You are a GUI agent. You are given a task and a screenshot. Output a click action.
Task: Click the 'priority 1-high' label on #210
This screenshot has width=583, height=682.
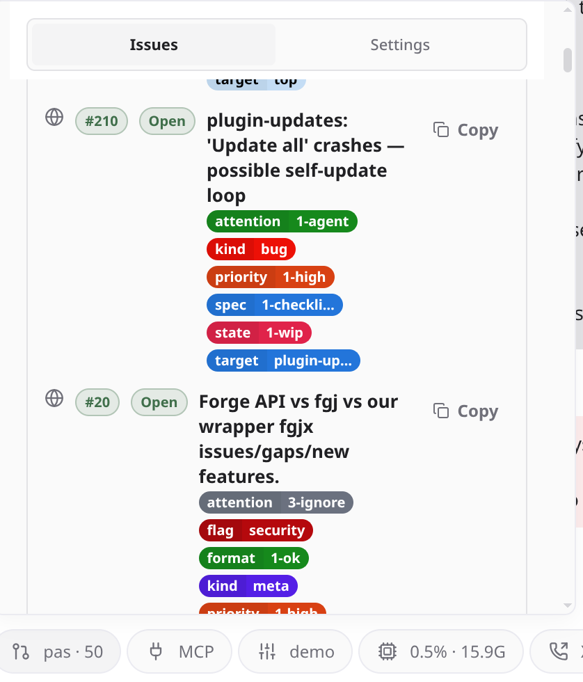(x=271, y=277)
